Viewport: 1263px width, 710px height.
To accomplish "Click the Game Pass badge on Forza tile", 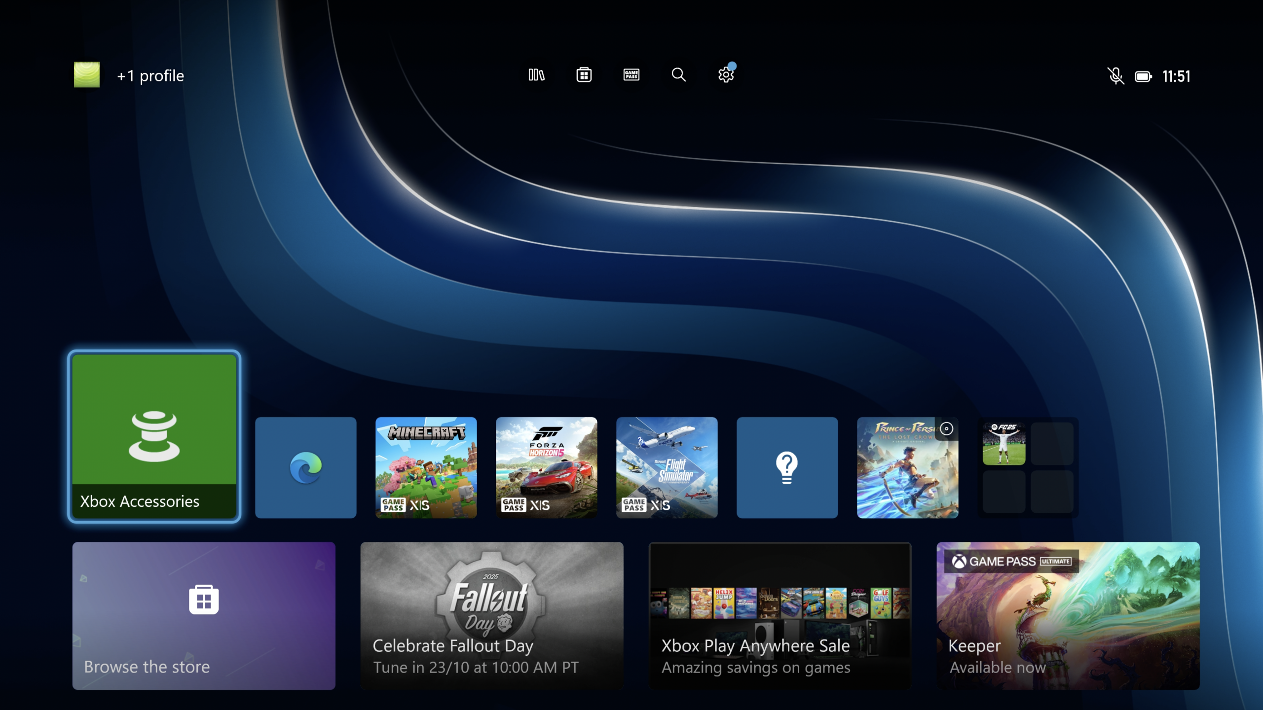I will pos(514,505).
